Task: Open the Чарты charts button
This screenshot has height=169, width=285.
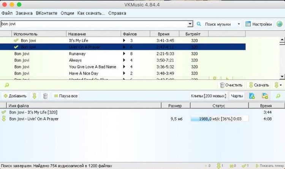Action: pyautogui.click(x=237, y=96)
